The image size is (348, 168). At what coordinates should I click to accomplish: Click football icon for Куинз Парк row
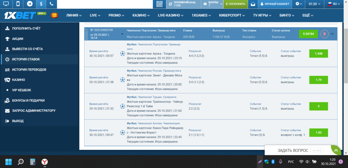[x=122, y=133]
